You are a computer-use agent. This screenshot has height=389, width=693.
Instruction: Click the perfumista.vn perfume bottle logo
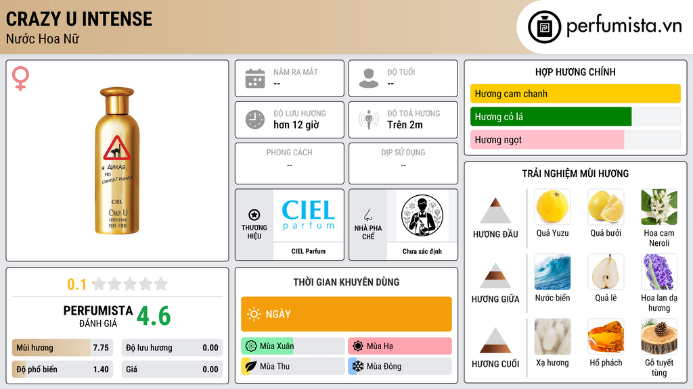pyautogui.click(x=545, y=27)
